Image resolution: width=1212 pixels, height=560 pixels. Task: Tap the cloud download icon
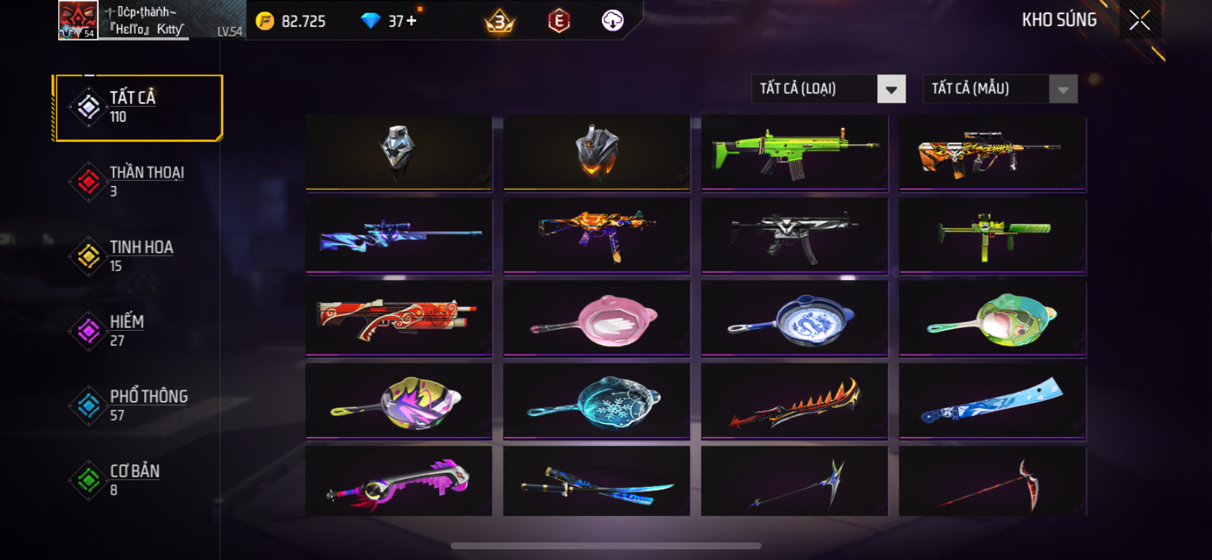[613, 21]
